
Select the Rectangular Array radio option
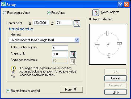[16, 13]
